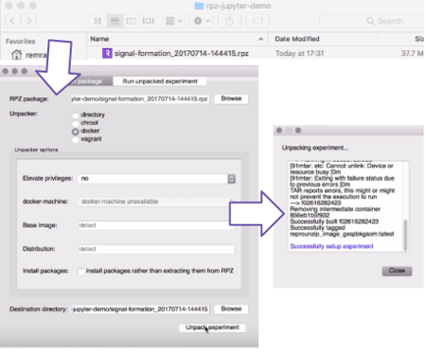Toggle install packages checkbox

point(81,271)
